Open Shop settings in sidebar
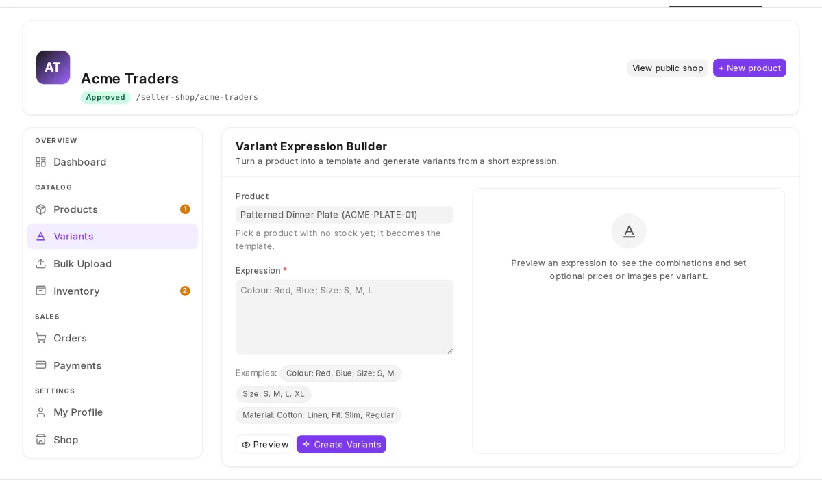 point(113,440)
